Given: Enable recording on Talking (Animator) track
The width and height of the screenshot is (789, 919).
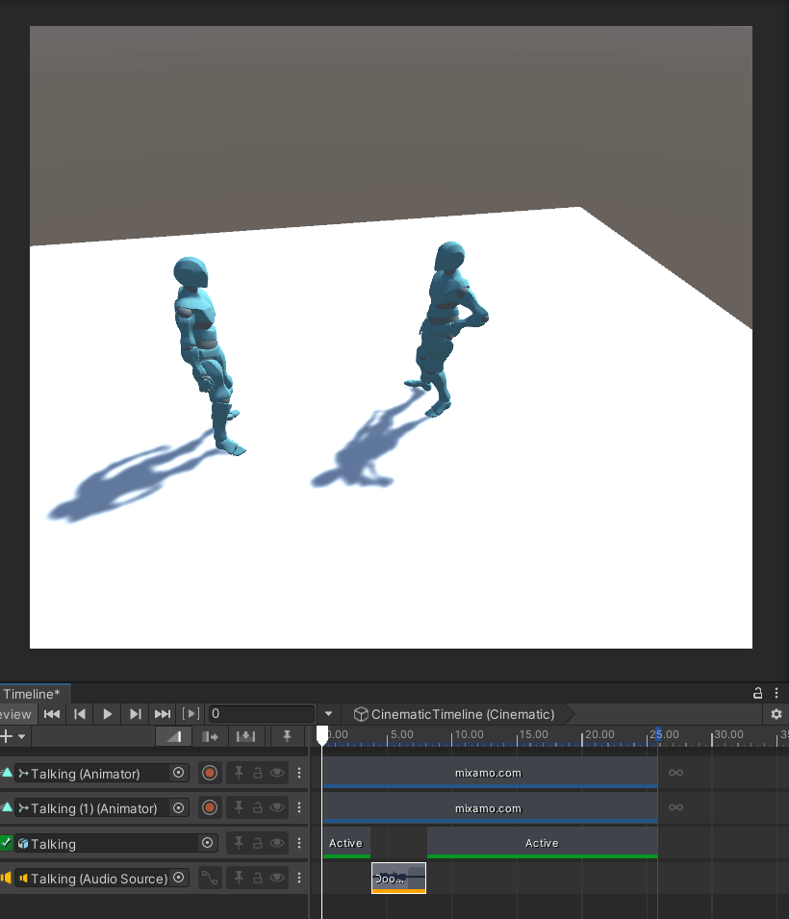Looking at the screenshot, I should pyautogui.click(x=210, y=773).
